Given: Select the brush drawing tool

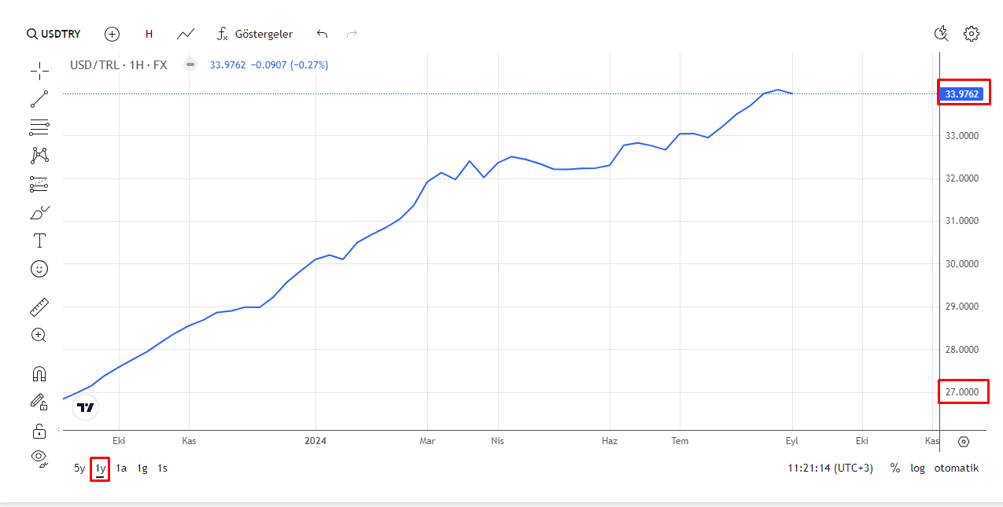Looking at the screenshot, I should (39, 212).
